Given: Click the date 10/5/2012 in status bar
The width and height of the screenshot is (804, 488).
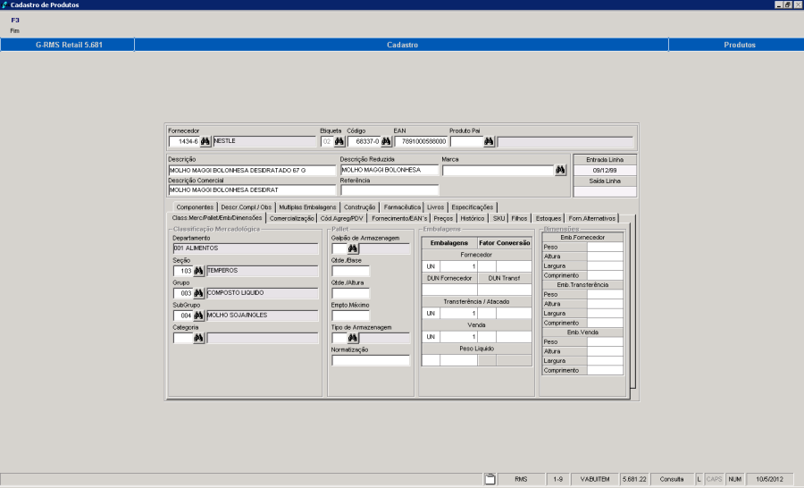Looking at the screenshot, I should [x=769, y=479].
